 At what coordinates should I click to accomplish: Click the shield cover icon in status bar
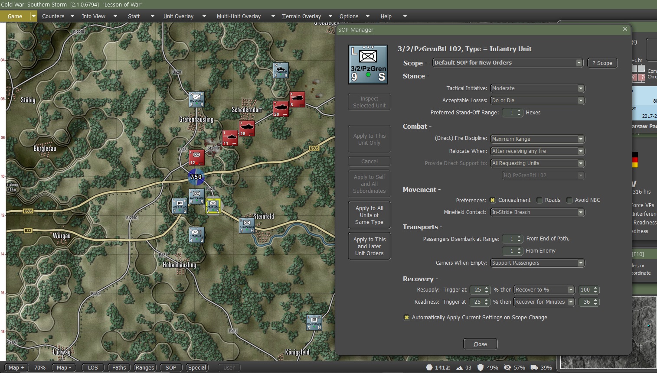click(480, 367)
